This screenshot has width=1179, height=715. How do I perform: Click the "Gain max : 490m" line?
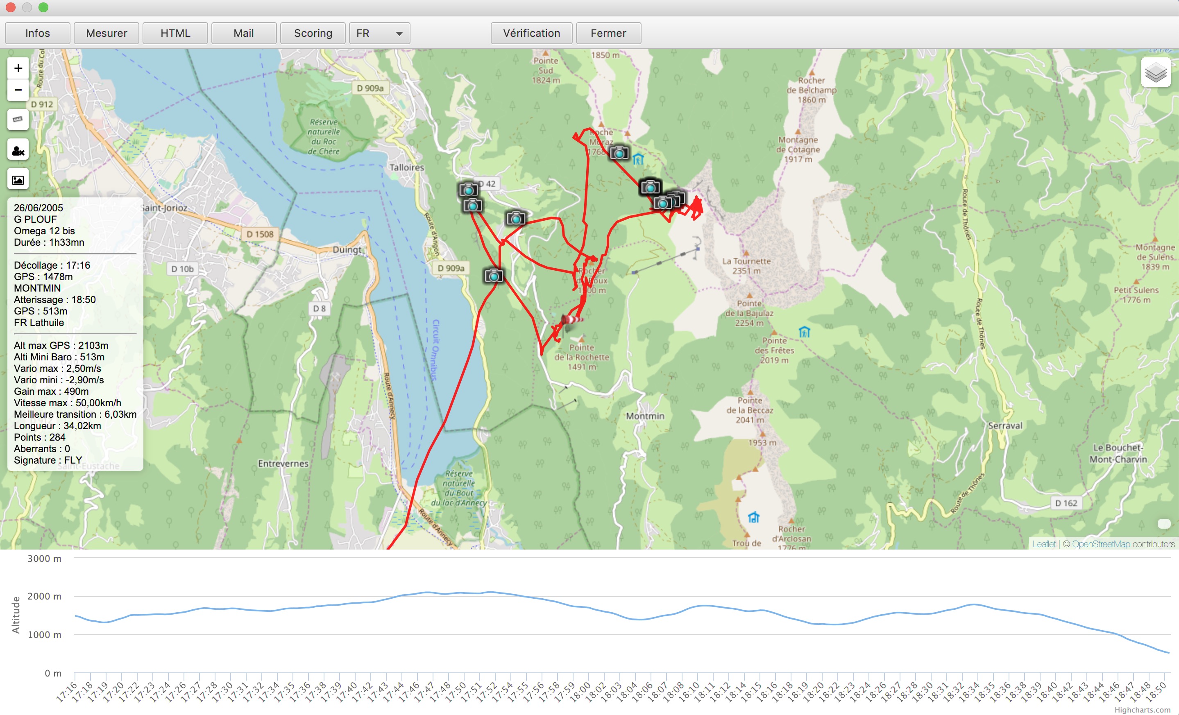51,391
